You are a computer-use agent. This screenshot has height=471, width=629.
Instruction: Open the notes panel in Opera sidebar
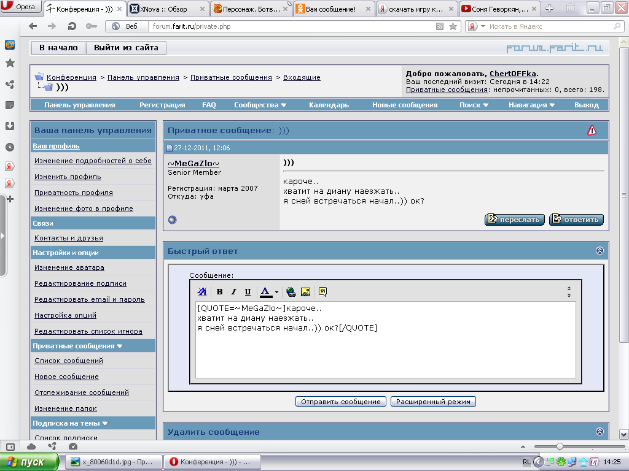click(10, 105)
